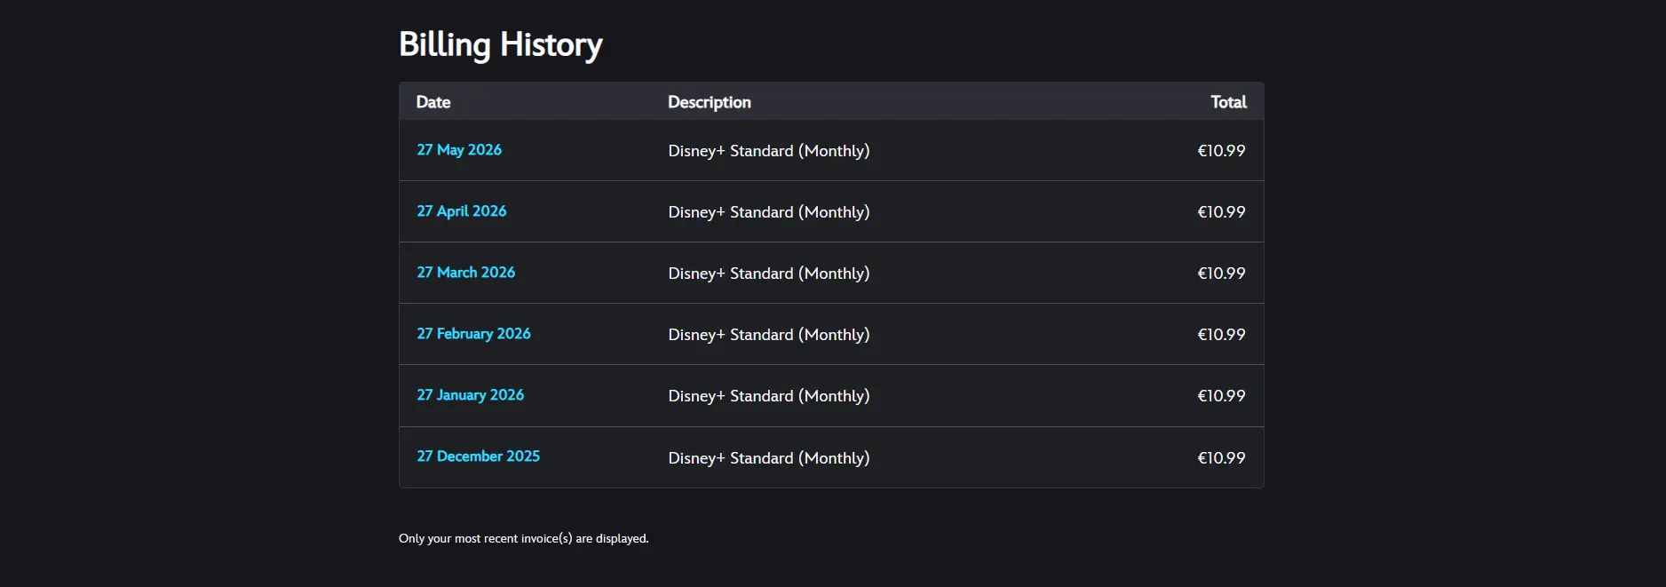Select the 27 January 2026 invoice link

[471, 395]
